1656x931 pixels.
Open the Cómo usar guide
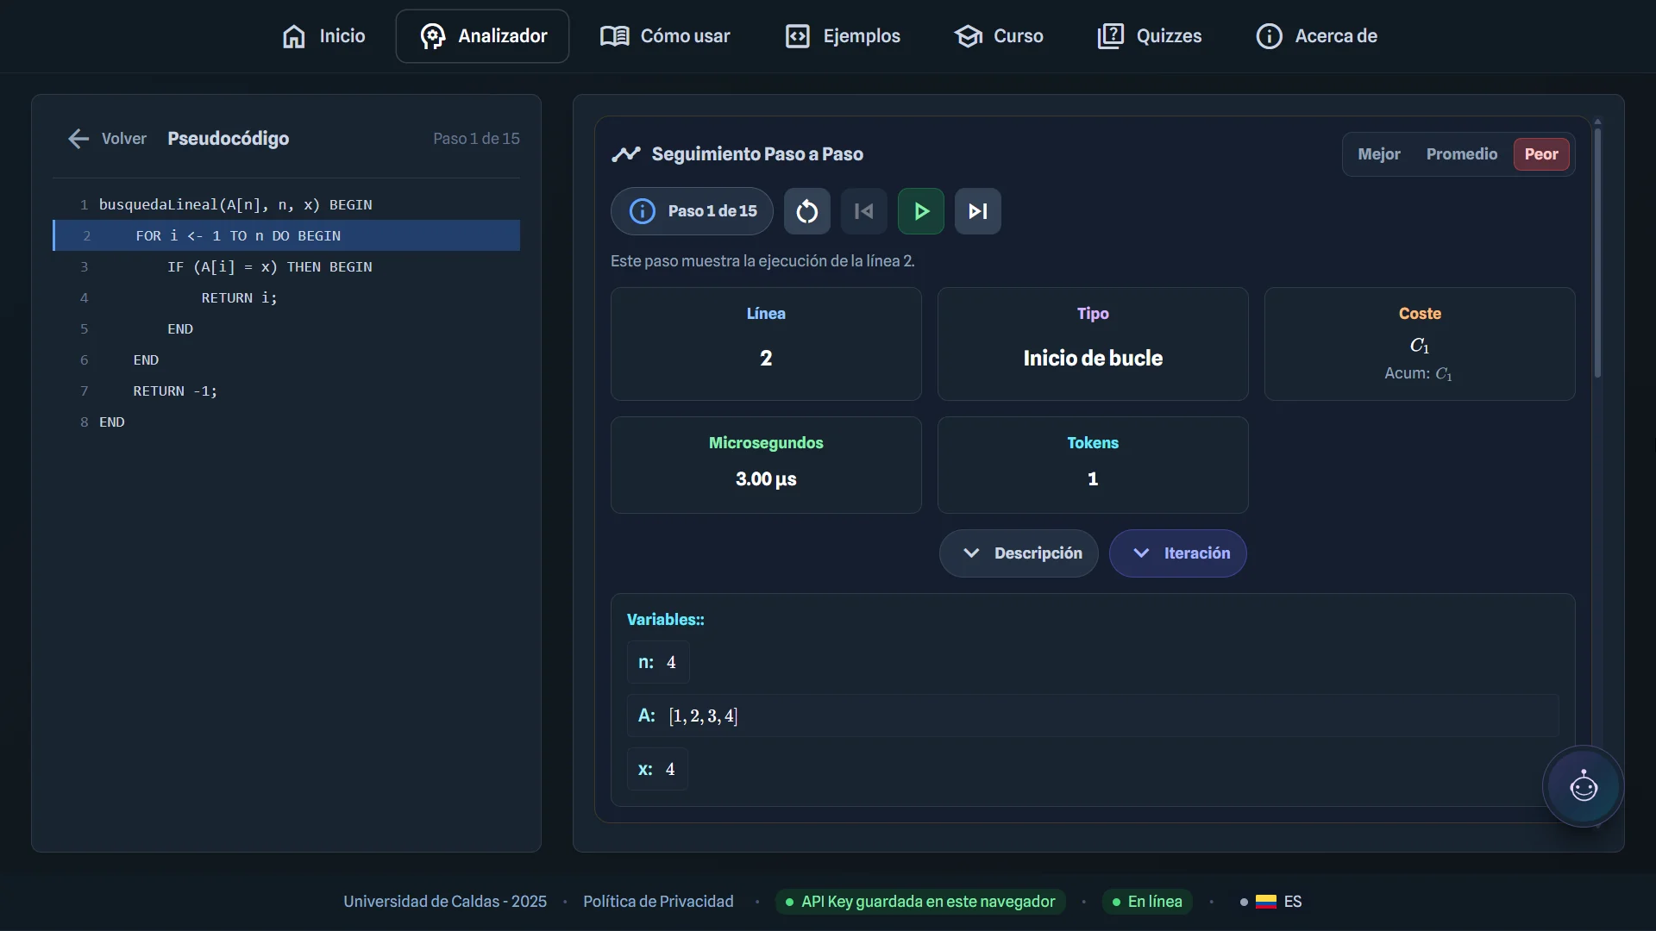(665, 36)
